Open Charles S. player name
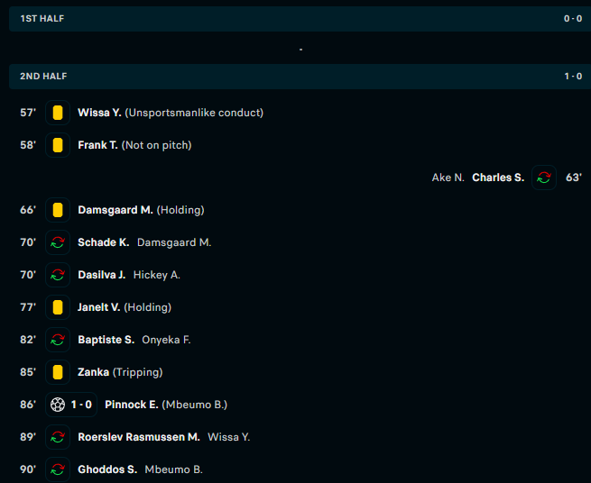Screen dimensions: 591x483 pos(497,178)
